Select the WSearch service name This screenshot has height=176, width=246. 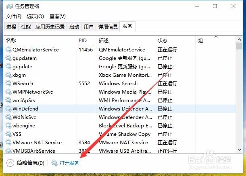tap(23, 83)
